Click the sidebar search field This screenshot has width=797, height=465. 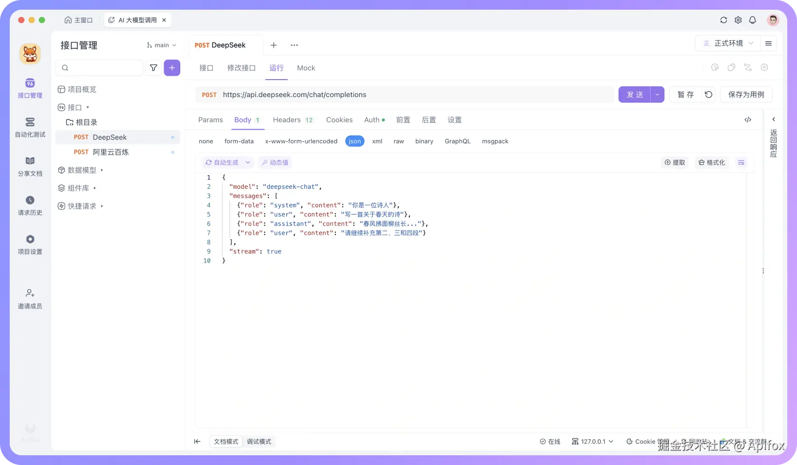100,68
